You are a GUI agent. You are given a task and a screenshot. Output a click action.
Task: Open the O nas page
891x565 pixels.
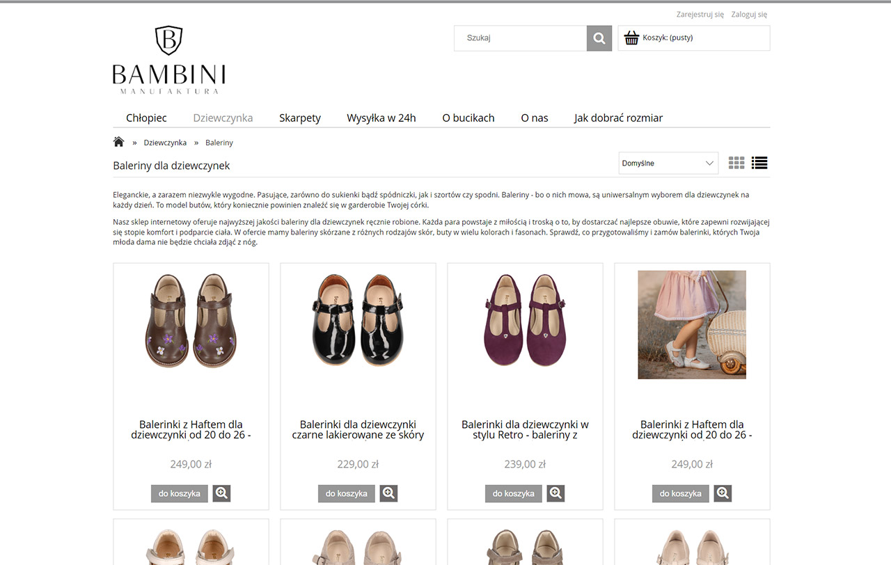[x=535, y=118]
